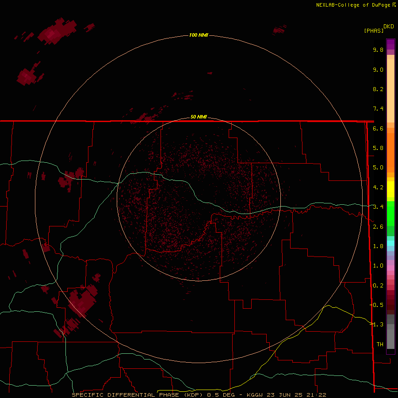
Task: Click the 100 NMI range ring label
Action: [x=199, y=35]
